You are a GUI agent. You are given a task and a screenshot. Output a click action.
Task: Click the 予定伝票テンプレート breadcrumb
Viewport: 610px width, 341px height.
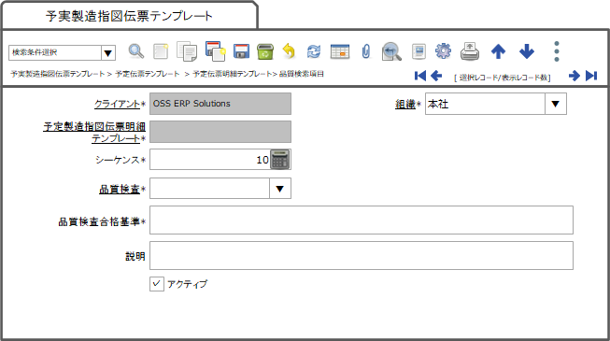[x=148, y=74]
